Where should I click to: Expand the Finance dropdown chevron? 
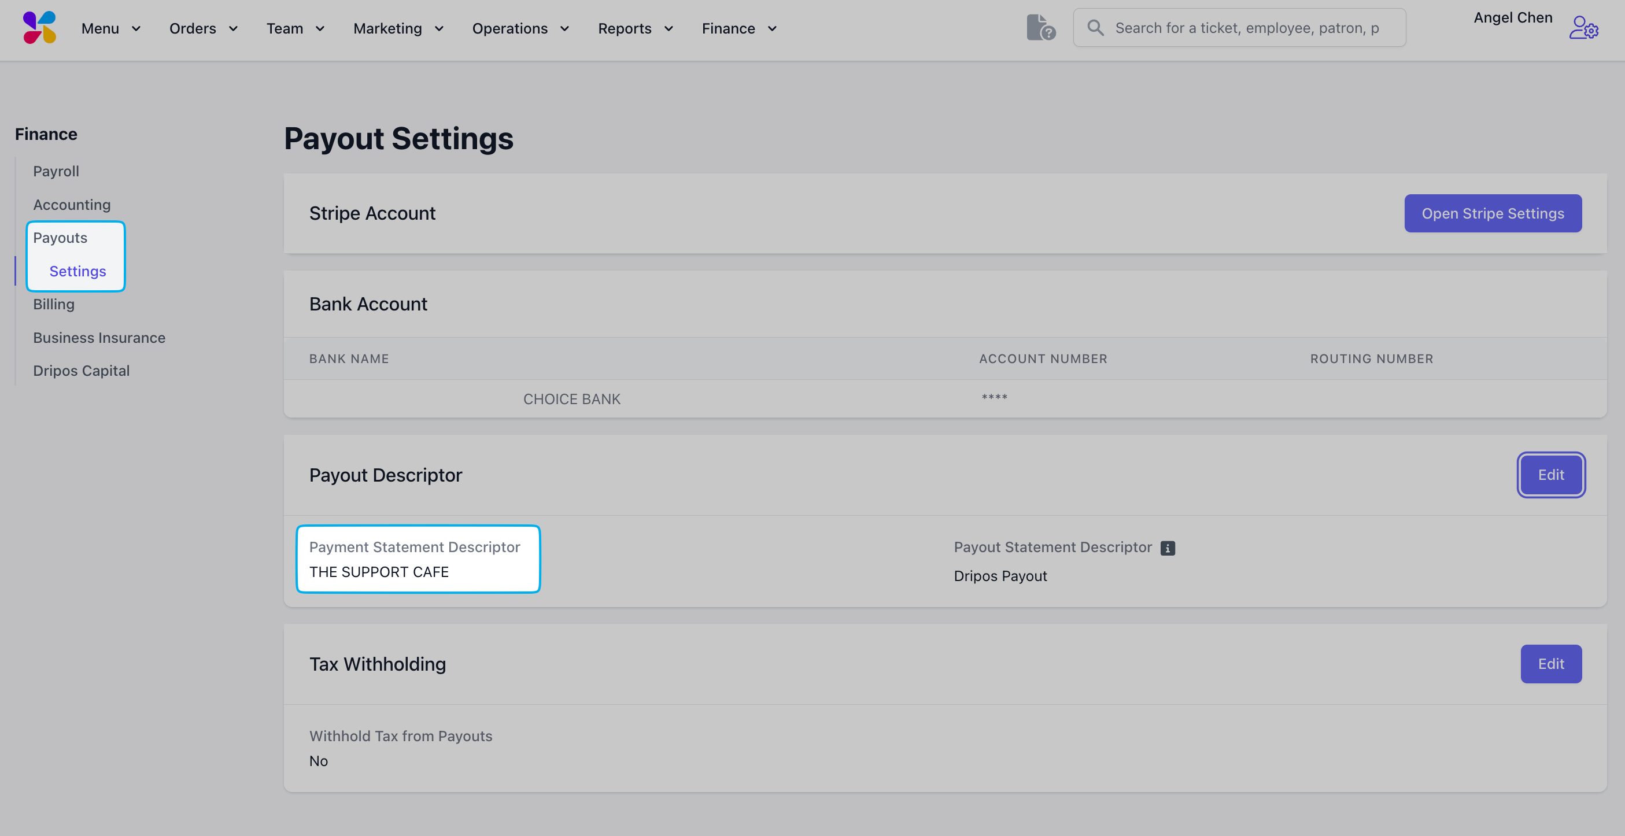click(x=772, y=29)
